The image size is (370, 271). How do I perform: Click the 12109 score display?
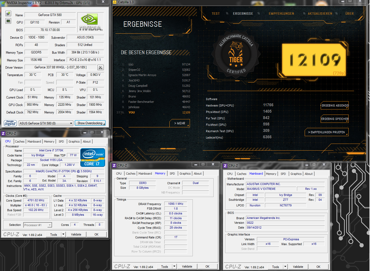tap(314, 60)
